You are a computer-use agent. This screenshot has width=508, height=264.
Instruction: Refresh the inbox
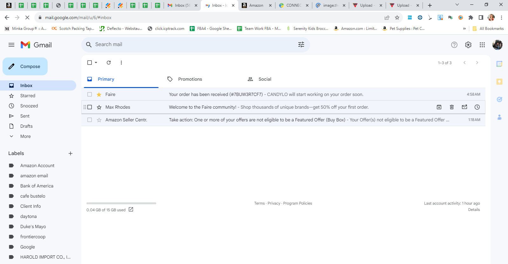(109, 63)
